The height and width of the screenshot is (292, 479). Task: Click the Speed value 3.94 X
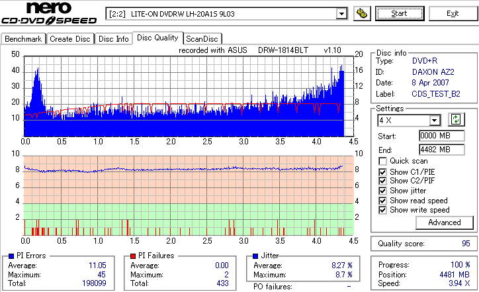pos(459,283)
